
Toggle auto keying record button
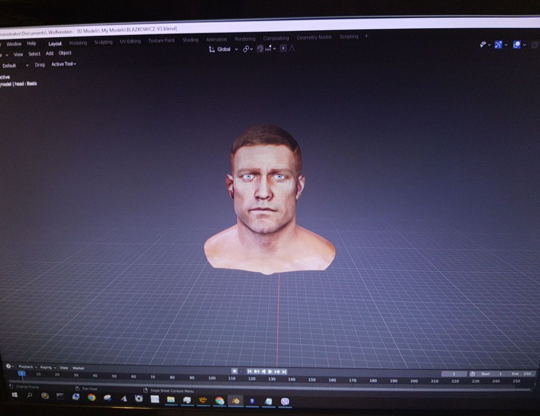[x=234, y=371]
